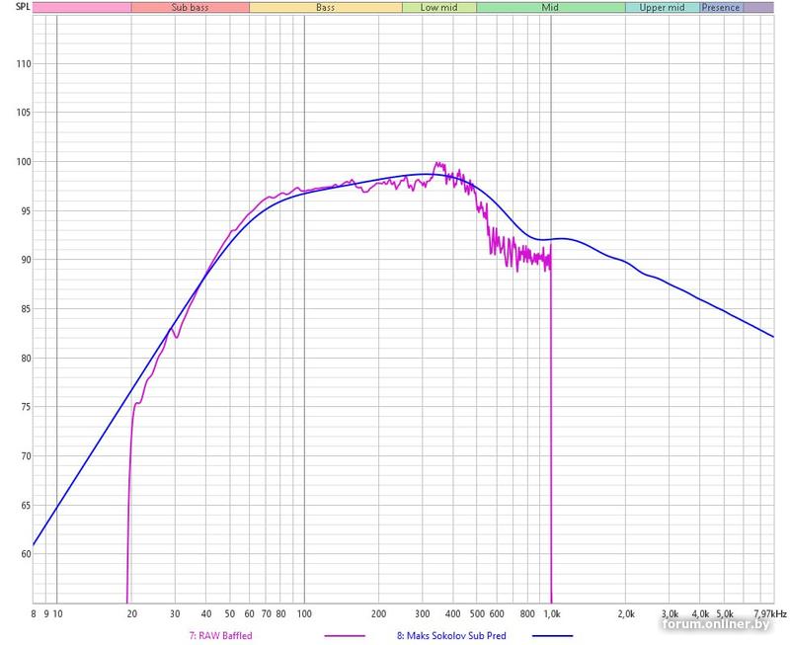
Task: Click the 7,97kHz axis end label
Action: click(x=764, y=612)
